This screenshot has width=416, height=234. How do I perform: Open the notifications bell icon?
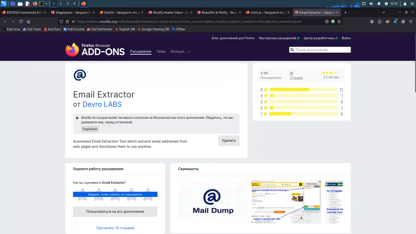379,4
